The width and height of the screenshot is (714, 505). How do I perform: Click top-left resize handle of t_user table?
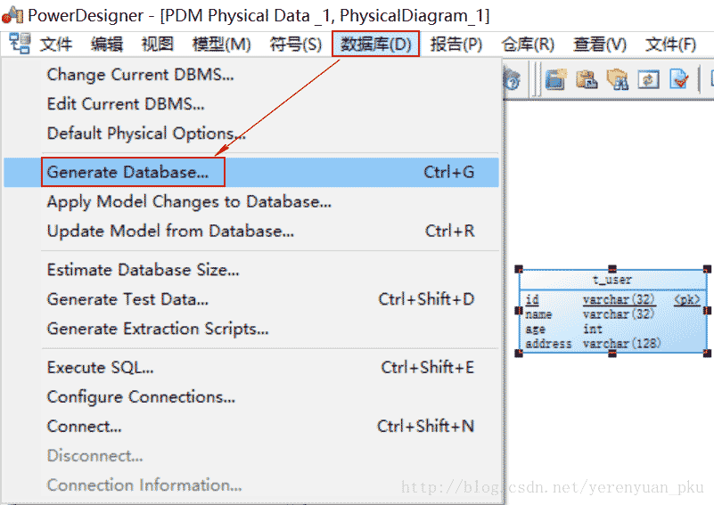coord(519,269)
